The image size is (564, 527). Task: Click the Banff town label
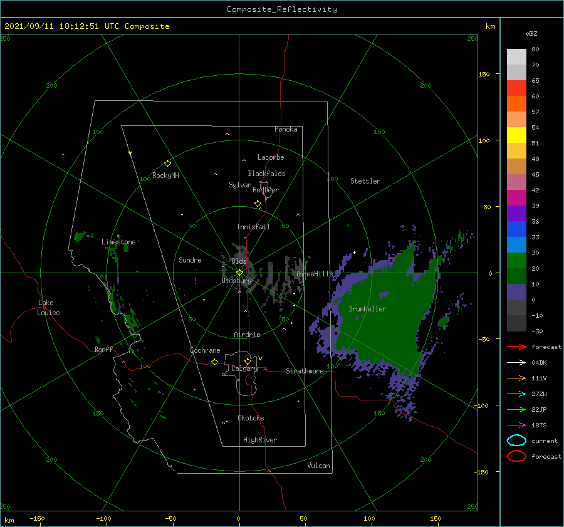[103, 349]
